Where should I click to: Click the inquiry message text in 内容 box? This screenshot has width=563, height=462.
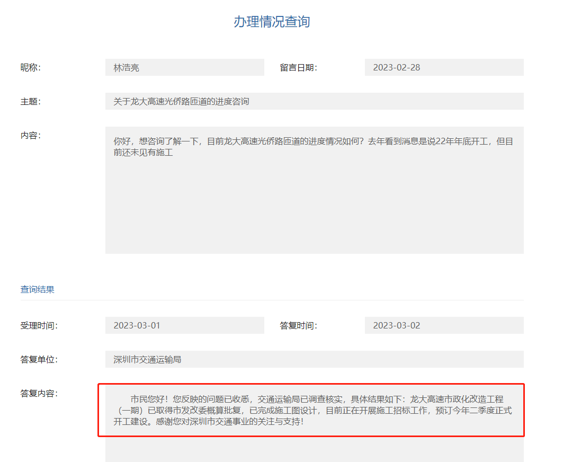(x=312, y=147)
